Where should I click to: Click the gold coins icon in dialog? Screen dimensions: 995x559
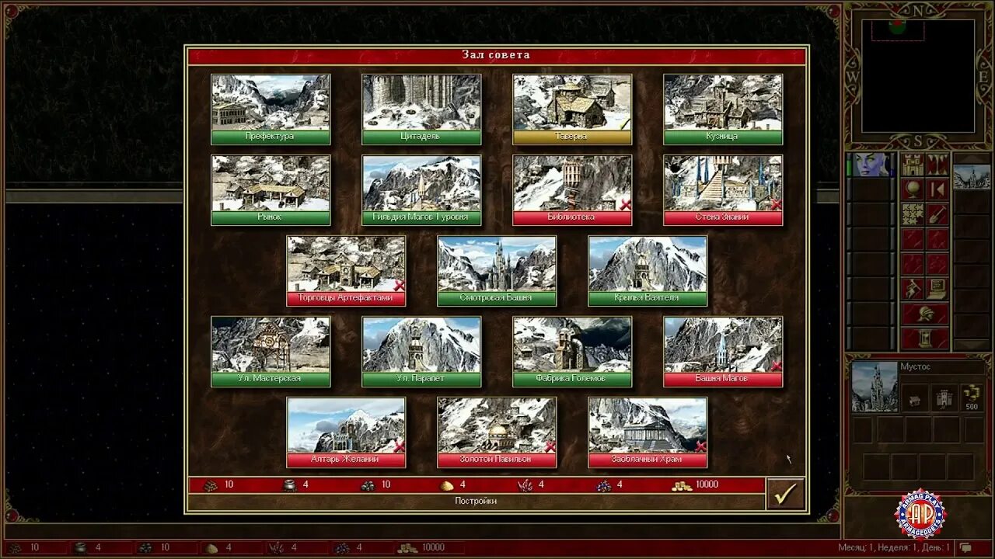(682, 485)
